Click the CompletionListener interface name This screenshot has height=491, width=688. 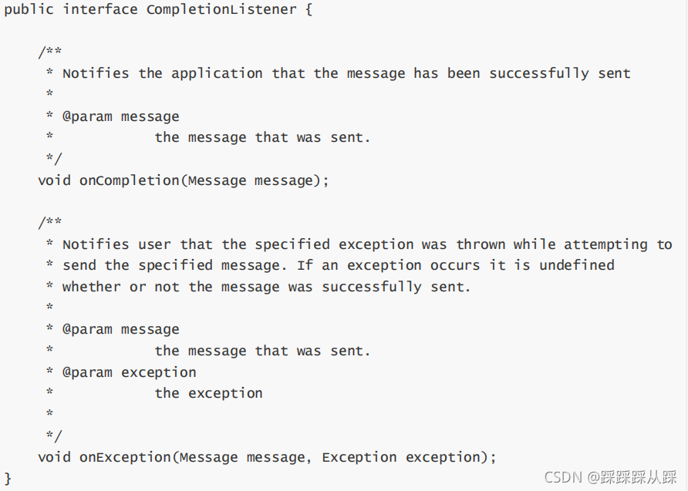click(x=221, y=9)
